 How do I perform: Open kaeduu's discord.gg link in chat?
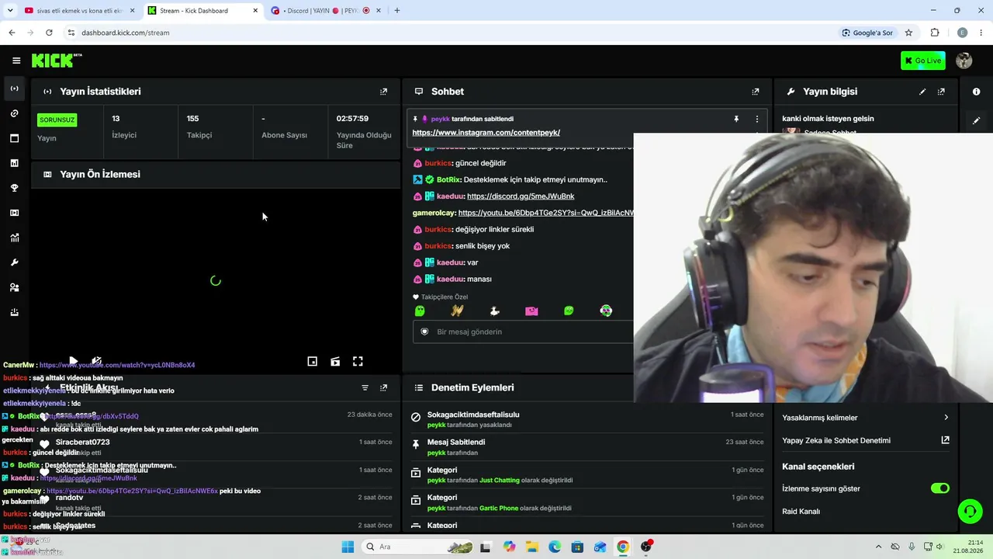(x=521, y=196)
